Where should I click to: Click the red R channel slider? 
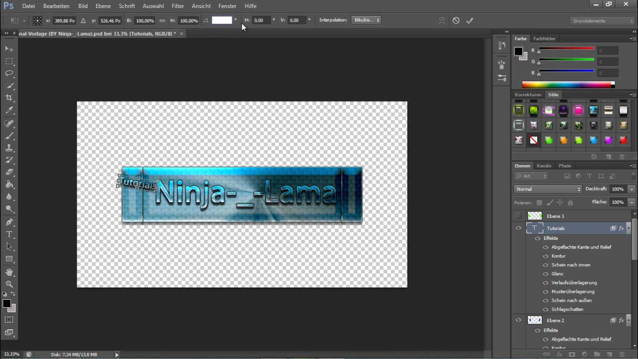566,48
